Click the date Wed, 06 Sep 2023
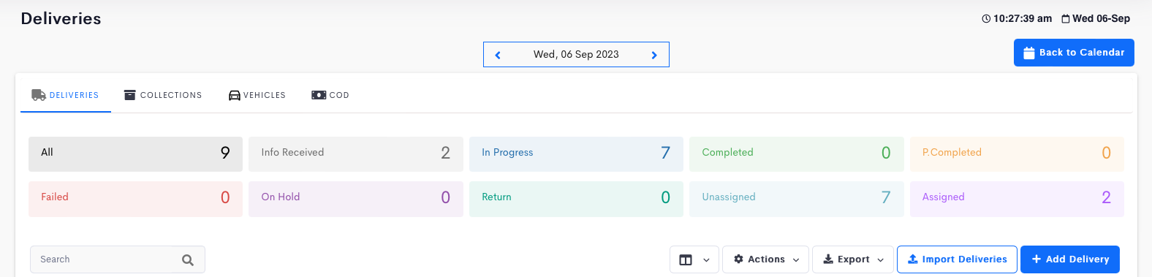 (x=576, y=55)
